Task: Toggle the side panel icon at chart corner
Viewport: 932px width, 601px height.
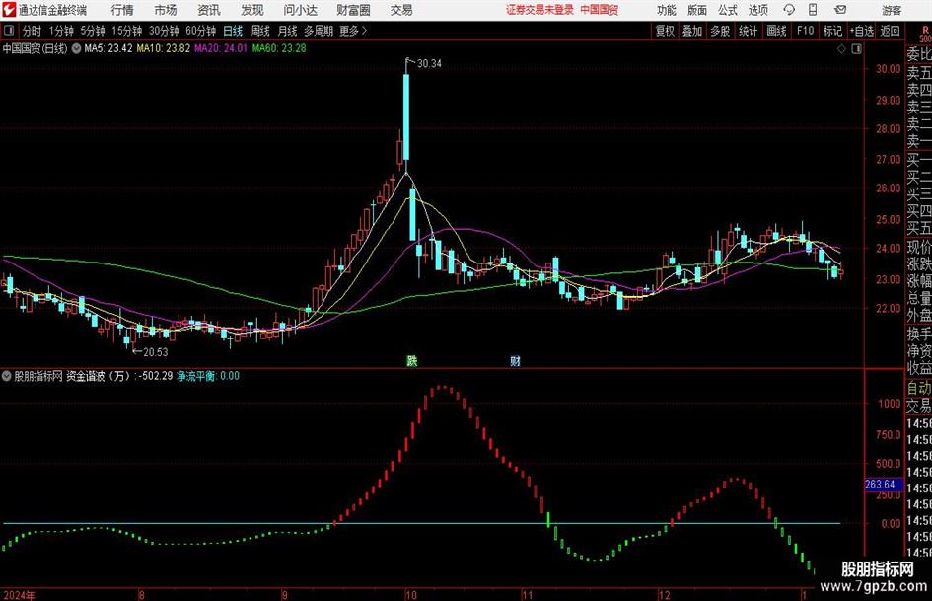Action: (x=856, y=49)
